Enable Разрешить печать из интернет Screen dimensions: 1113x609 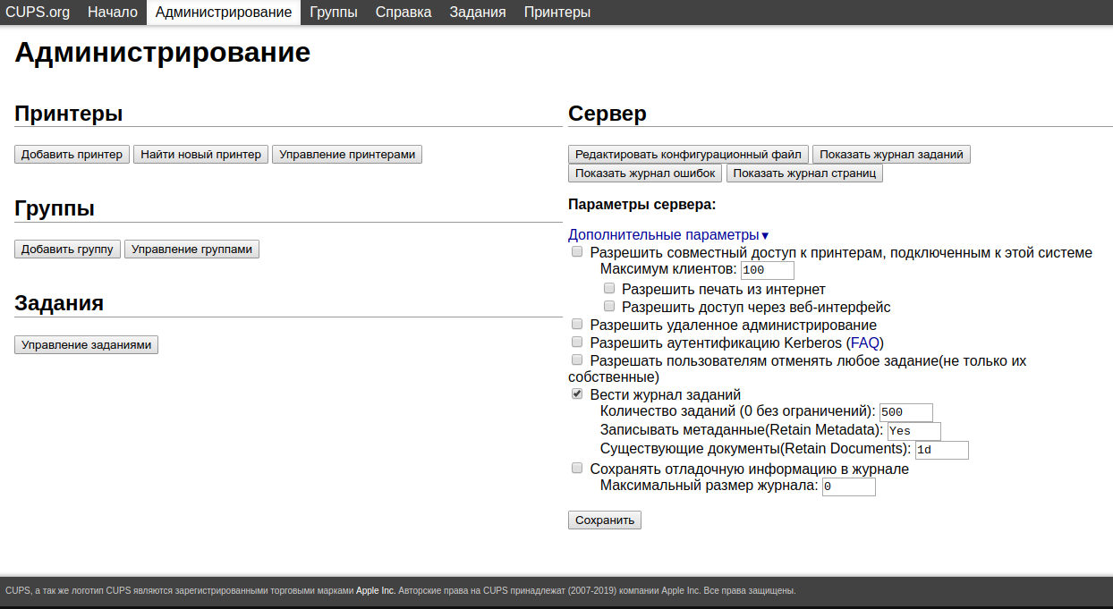(609, 288)
